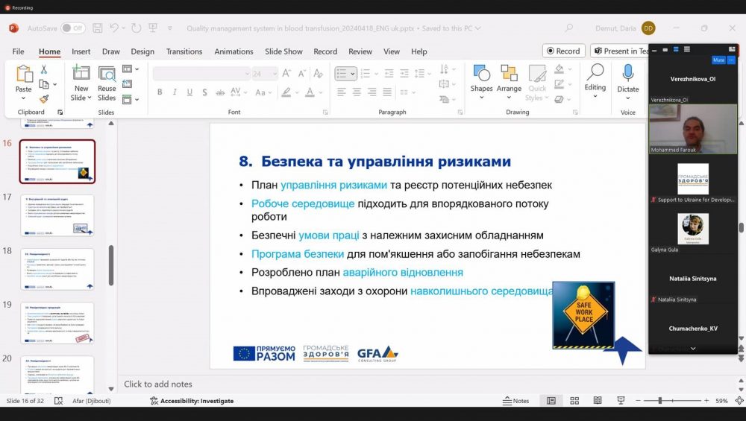
Task: Start presentation from beginning icon in title bar
Action: coord(153,28)
